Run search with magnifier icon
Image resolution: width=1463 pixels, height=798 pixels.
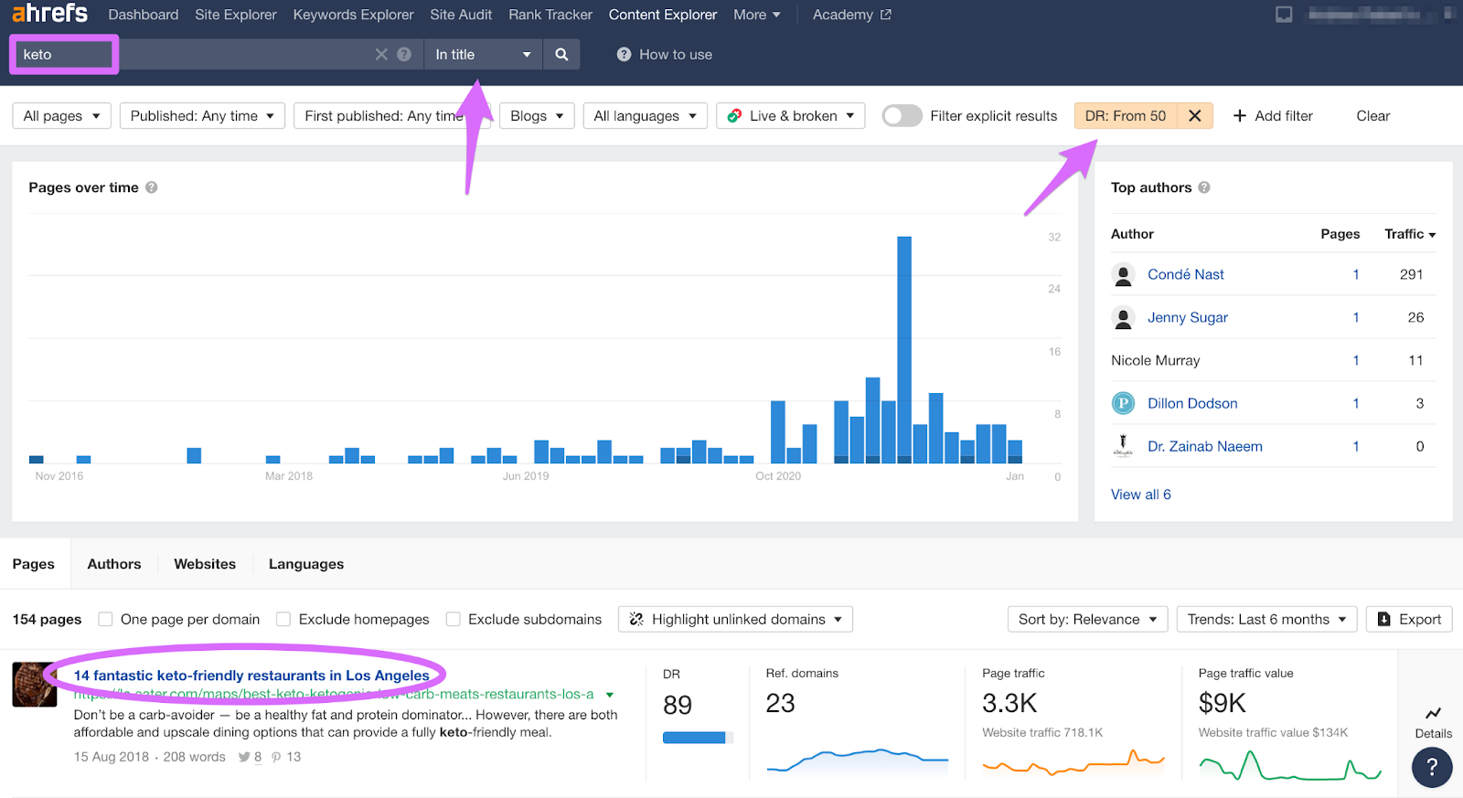(561, 55)
